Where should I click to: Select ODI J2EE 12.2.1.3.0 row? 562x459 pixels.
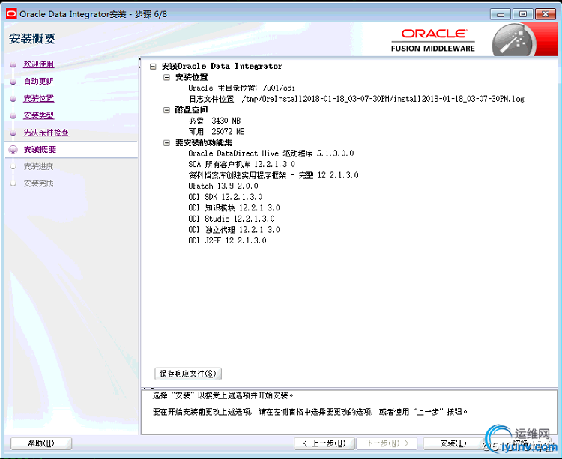click(227, 240)
